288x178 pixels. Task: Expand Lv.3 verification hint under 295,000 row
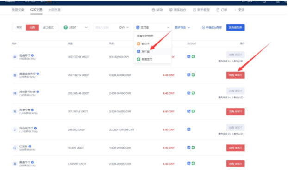point(231,134)
